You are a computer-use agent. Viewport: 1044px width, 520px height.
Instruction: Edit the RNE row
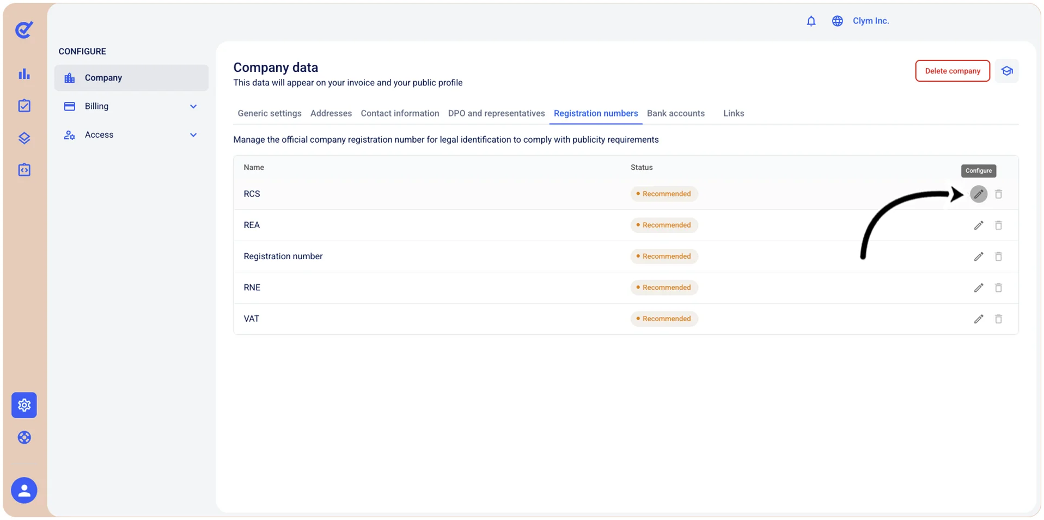click(x=978, y=287)
